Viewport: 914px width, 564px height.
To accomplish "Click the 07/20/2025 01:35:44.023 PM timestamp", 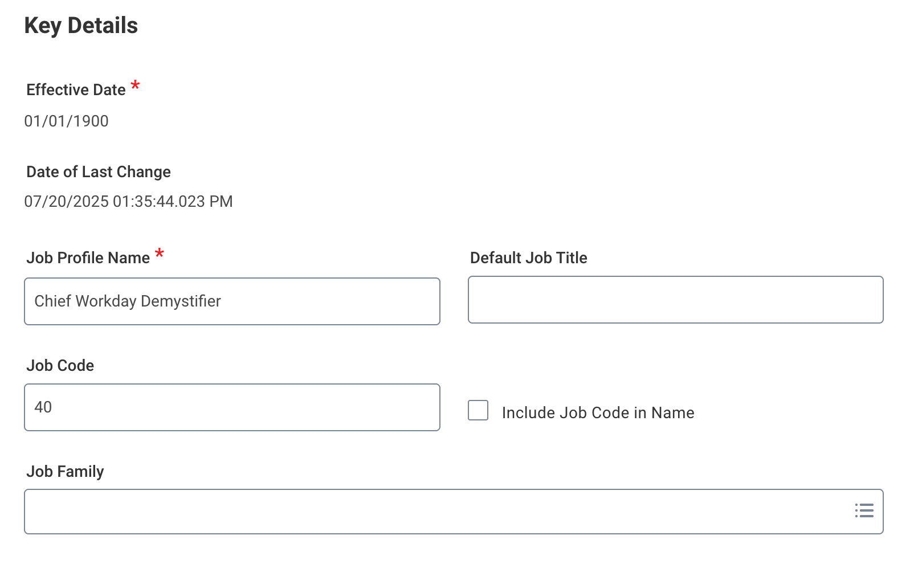I will pyautogui.click(x=128, y=202).
